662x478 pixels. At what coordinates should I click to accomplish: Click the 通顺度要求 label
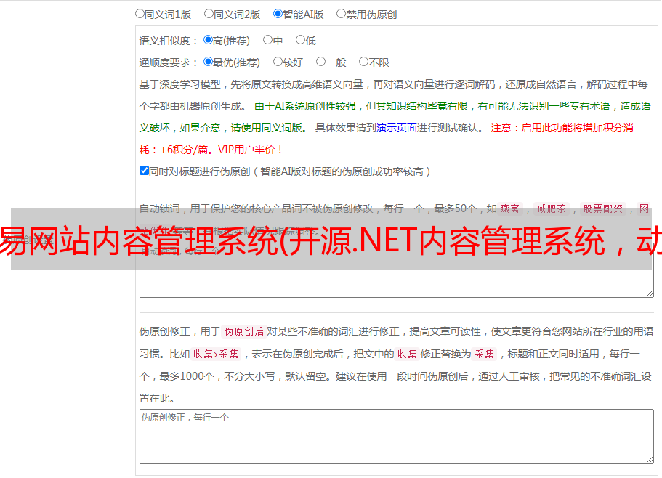tap(169, 62)
